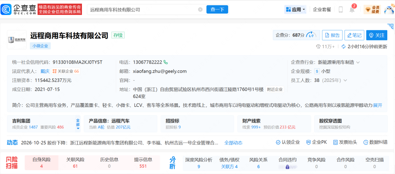Open 债务/债权 关联方 item

click(229, 163)
